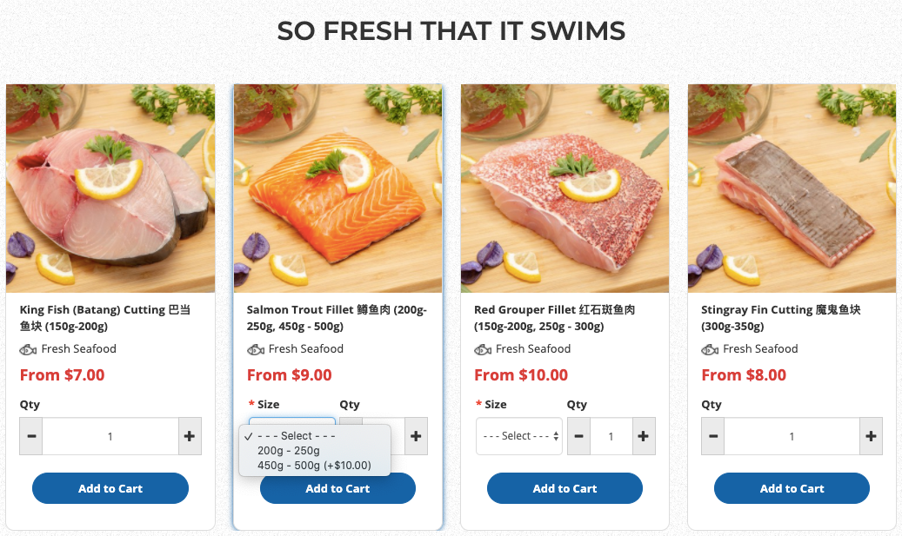The height and width of the screenshot is (536, 902).
Task: Increase Salmon Trout Fillet quantity
Action: 416,436
